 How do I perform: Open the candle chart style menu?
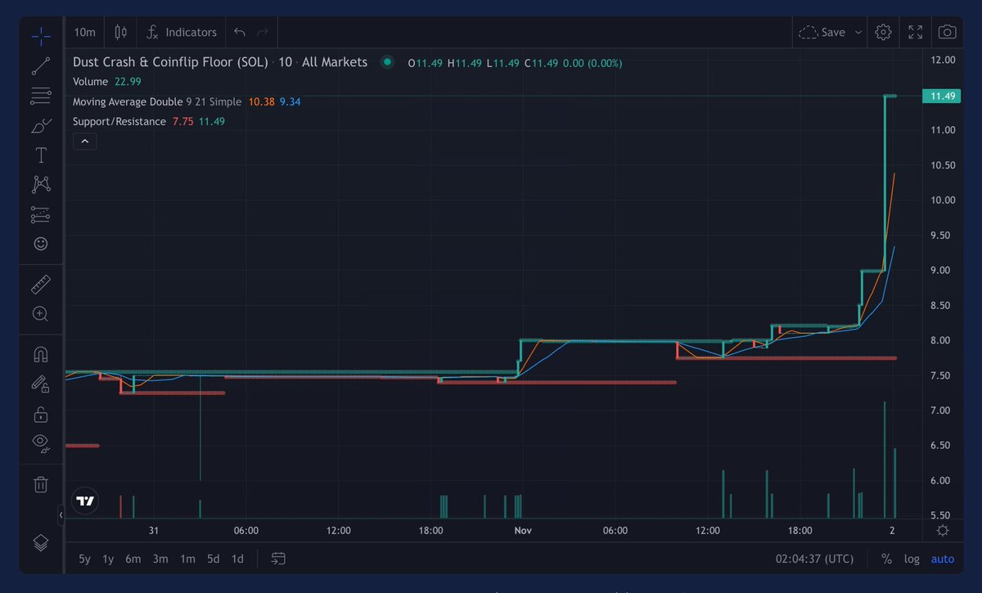(121, 33)
